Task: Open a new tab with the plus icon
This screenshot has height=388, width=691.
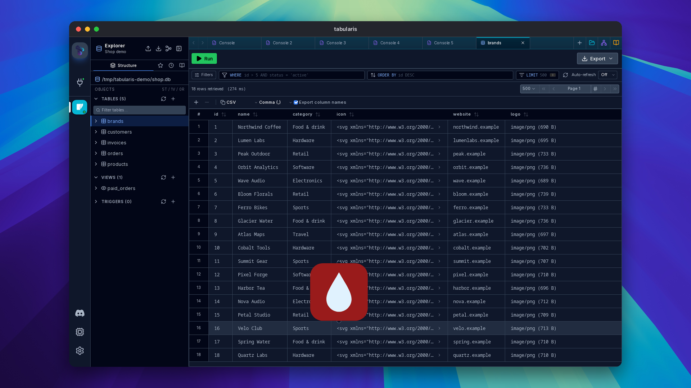Action: point(579,43)
